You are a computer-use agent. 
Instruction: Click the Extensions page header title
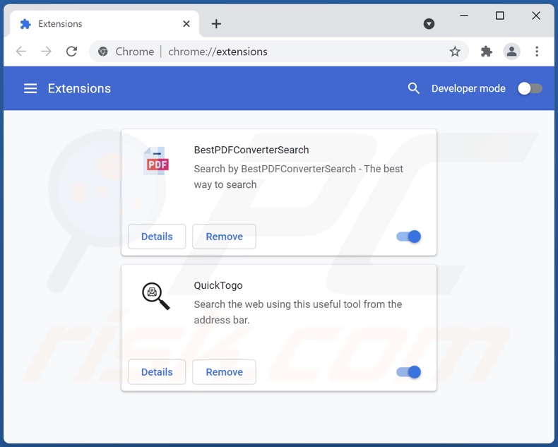[x=79, y=88]
